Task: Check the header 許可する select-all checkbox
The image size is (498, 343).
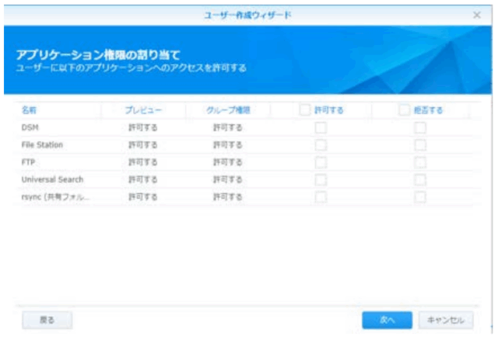Action: click(306, 110)
